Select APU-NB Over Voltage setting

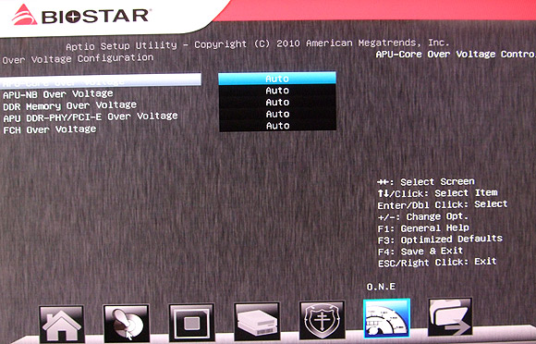point(58,94)
